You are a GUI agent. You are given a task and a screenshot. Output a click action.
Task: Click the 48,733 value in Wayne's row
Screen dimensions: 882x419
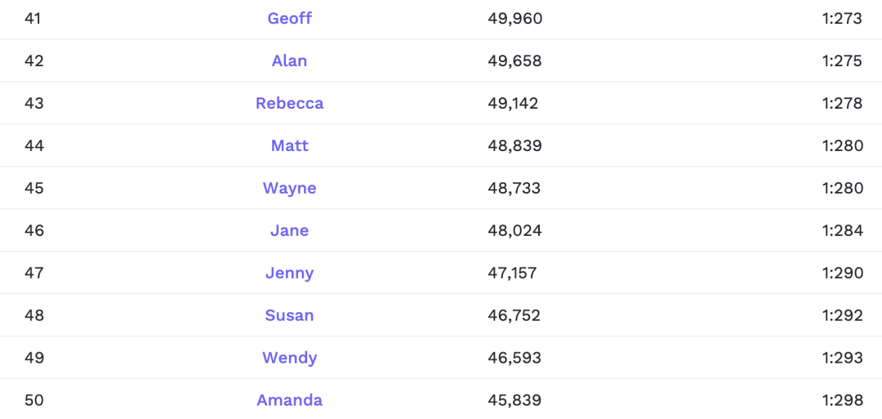514,188
